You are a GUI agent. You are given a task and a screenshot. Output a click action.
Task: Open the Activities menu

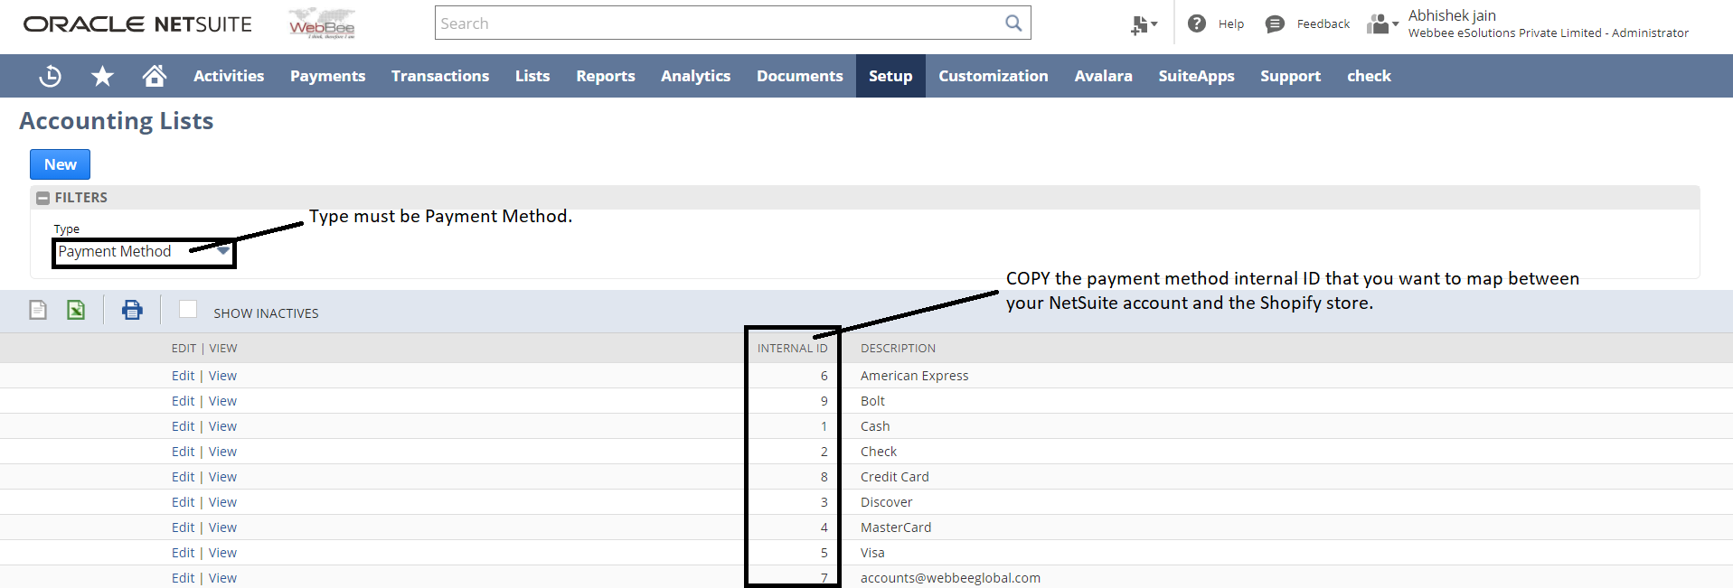pos(229,76)
